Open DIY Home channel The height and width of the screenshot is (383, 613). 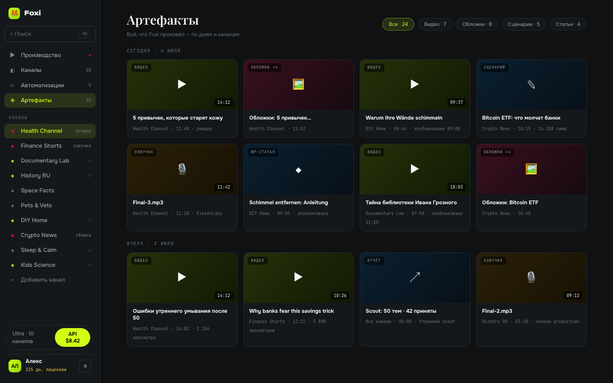click(50, 220)
